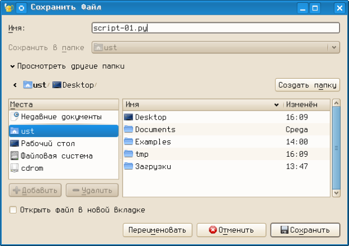Click the file list vertical scrollbar thumb
The height and width of the screenshot is (246, 349).
(336, 148)
